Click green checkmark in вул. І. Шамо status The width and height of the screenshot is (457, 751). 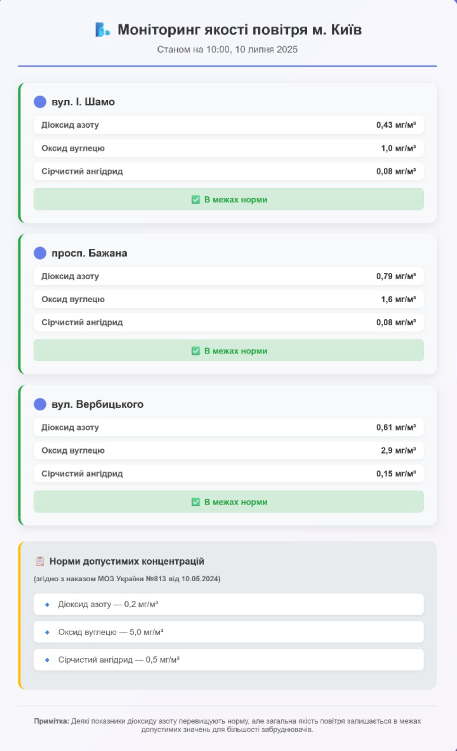coord(196,200)
